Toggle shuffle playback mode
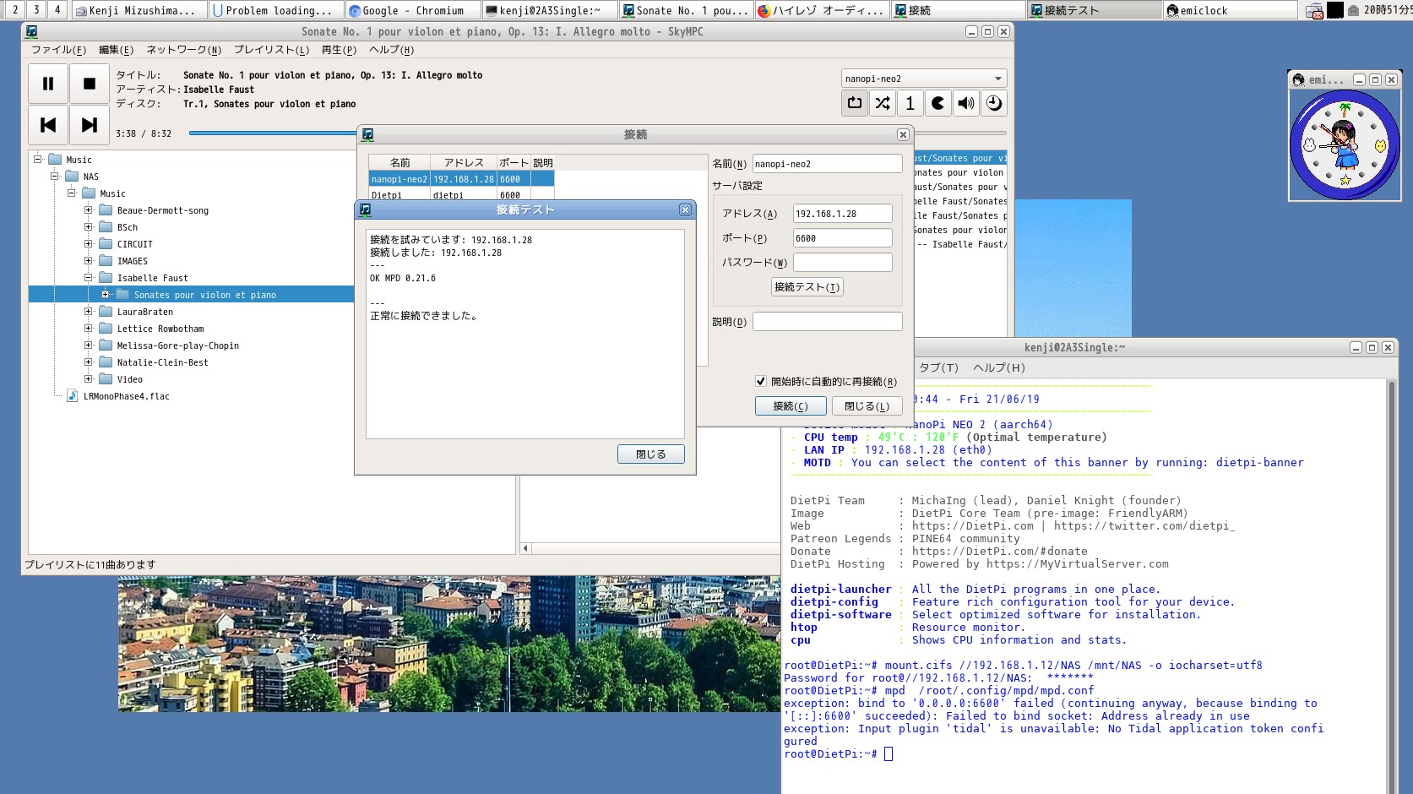The width and height of the screenshot is (1413, 794). coord(883,103)
